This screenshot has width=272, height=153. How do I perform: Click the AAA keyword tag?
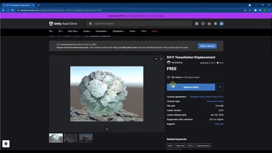click(x=170, y=146)
